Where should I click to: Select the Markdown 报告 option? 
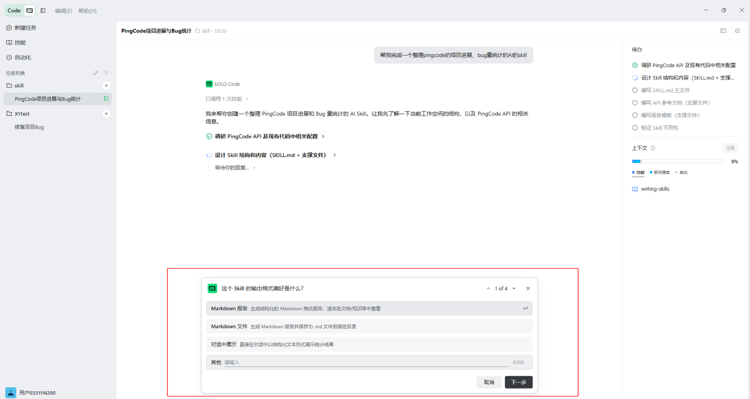click(x=369, y=308)
